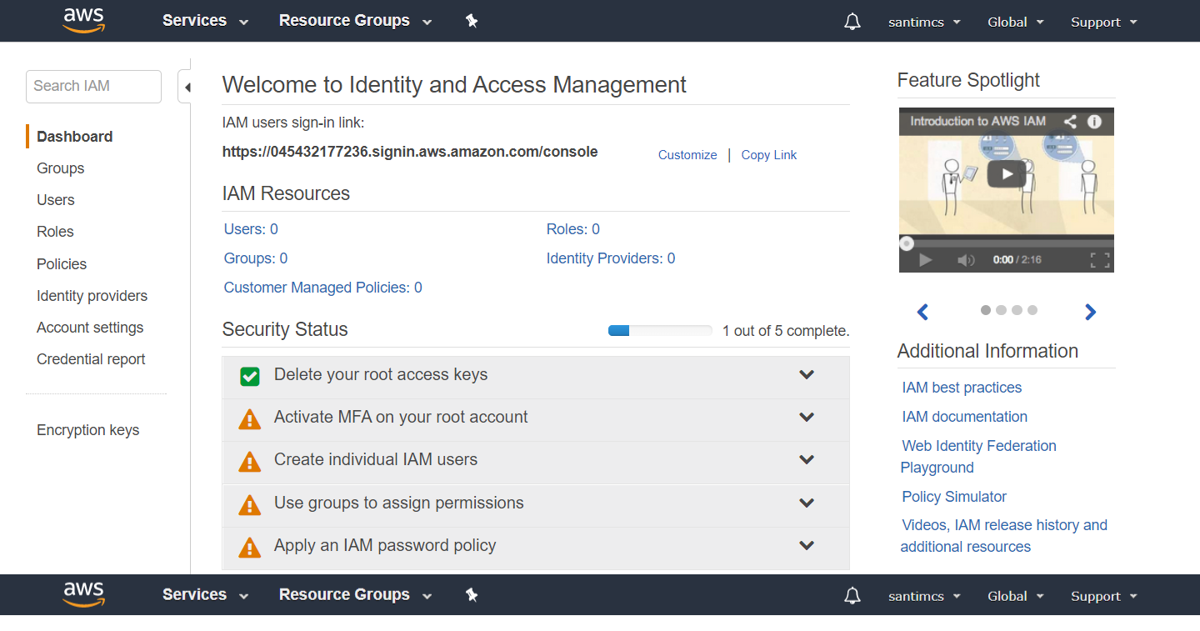The image size is (1200, 631).
Task: Expand Activate MFA on your root account
Action: pyautogui.click(x=807, y=417)
